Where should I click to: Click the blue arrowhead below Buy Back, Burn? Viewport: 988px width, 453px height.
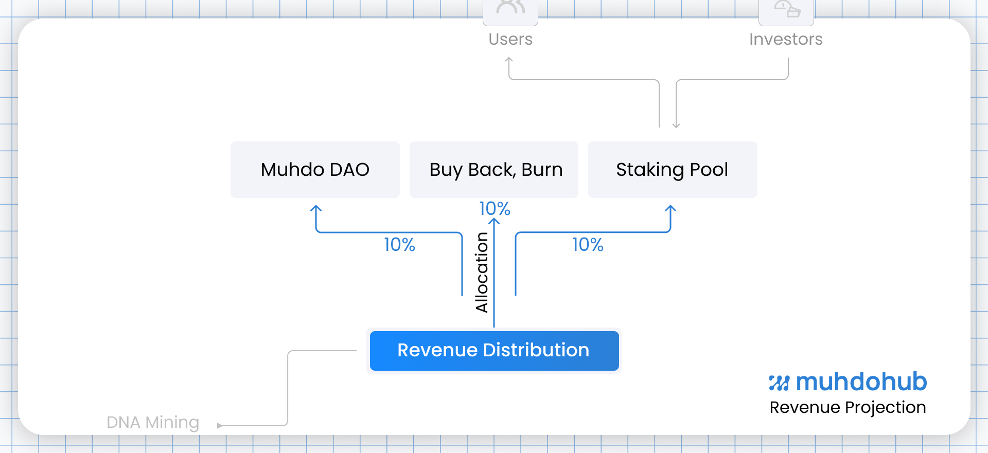pyautogui.click(x=494, y=222)
